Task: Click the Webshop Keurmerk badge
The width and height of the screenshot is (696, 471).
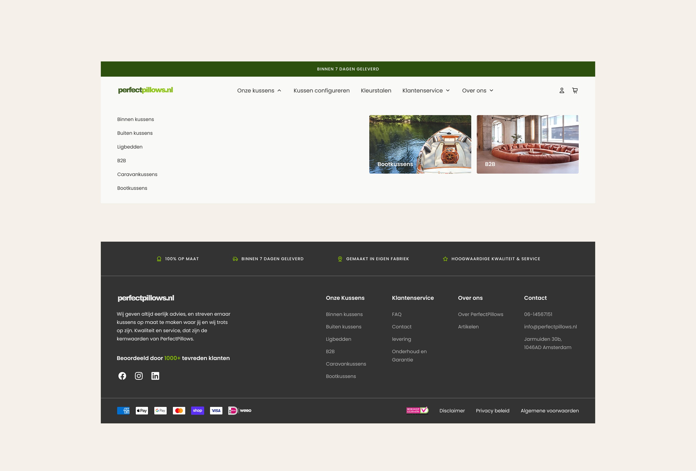Action: [x=417, y=411]
